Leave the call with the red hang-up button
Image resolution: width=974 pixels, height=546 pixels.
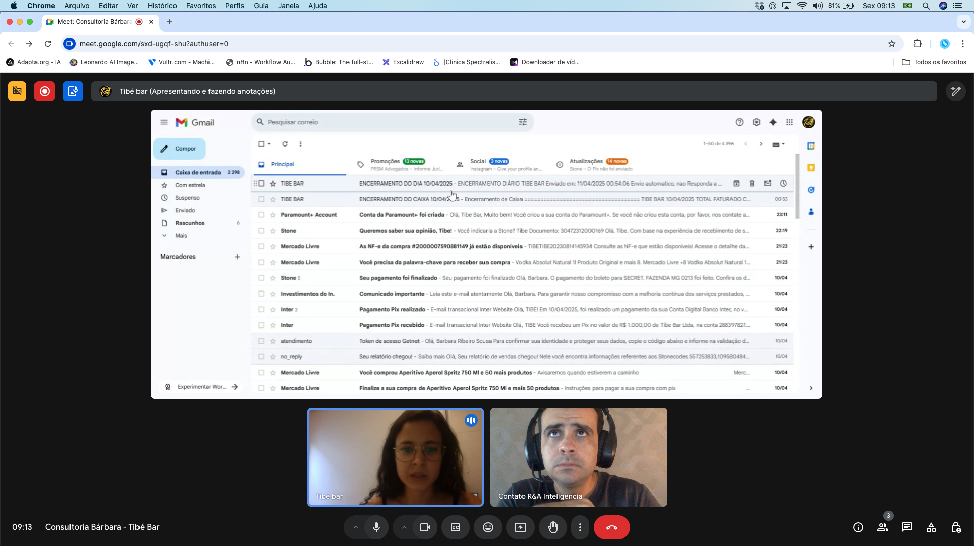pos(612,527)
